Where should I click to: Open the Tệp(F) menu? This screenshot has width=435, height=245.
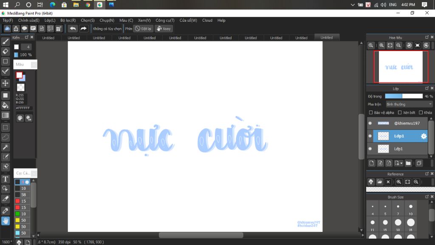[x=8, y=20]
